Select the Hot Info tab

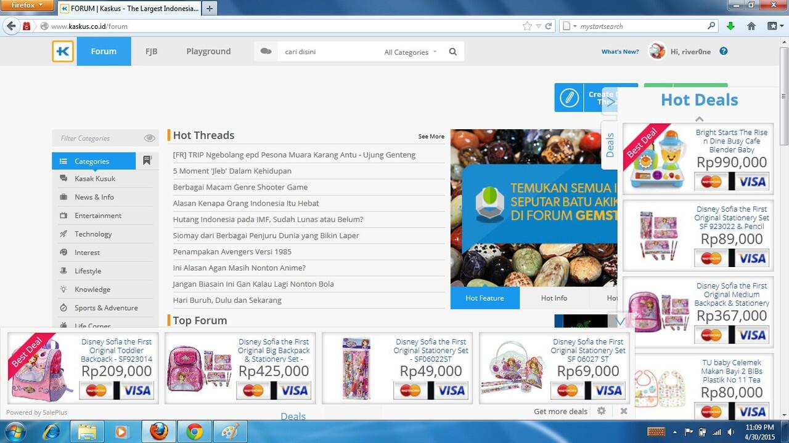(x=554, y=298)
